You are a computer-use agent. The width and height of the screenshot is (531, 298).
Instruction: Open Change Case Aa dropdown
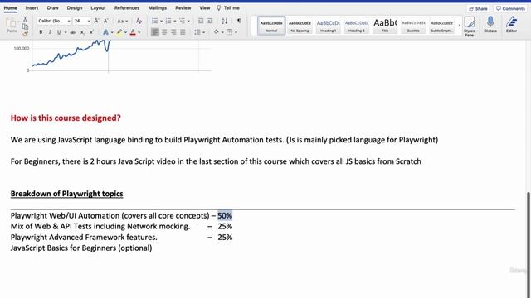122,21
